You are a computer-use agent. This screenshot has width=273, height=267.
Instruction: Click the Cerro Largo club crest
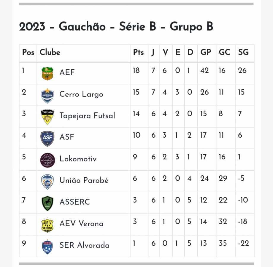tap(47, 95)
